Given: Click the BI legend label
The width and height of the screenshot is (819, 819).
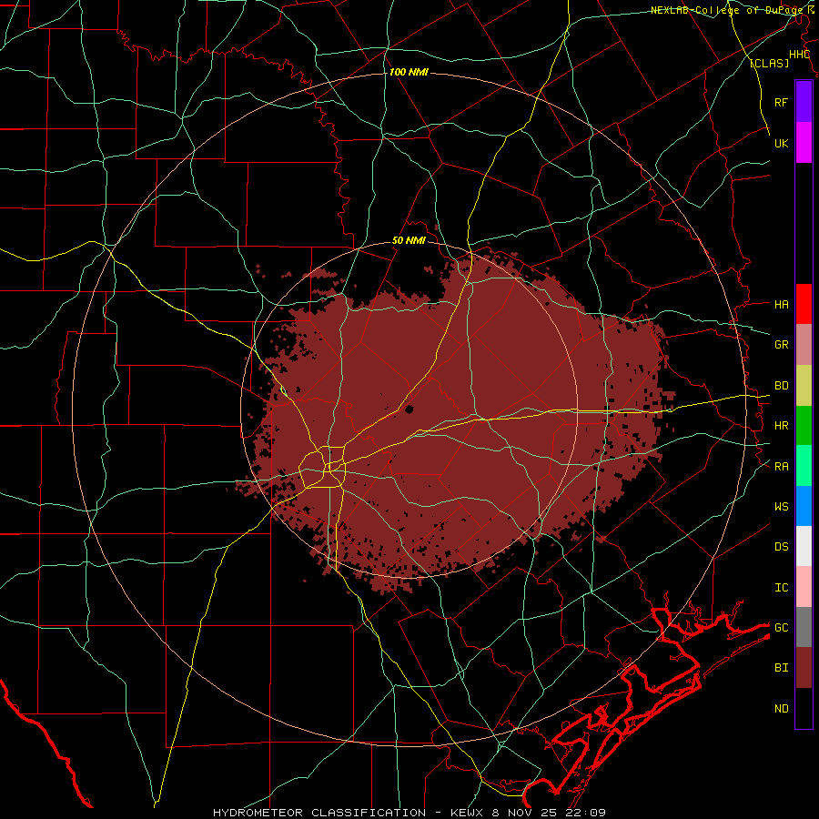Looking at the screenshot, I should coord(782,668).
